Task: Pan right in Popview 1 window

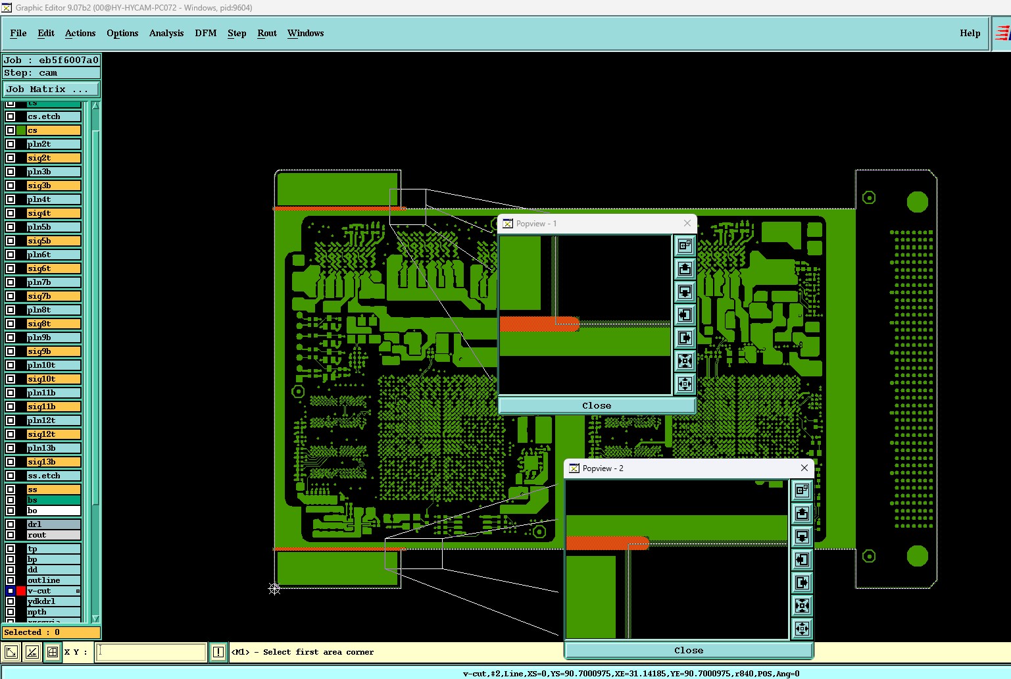Action: pos(685,338)
